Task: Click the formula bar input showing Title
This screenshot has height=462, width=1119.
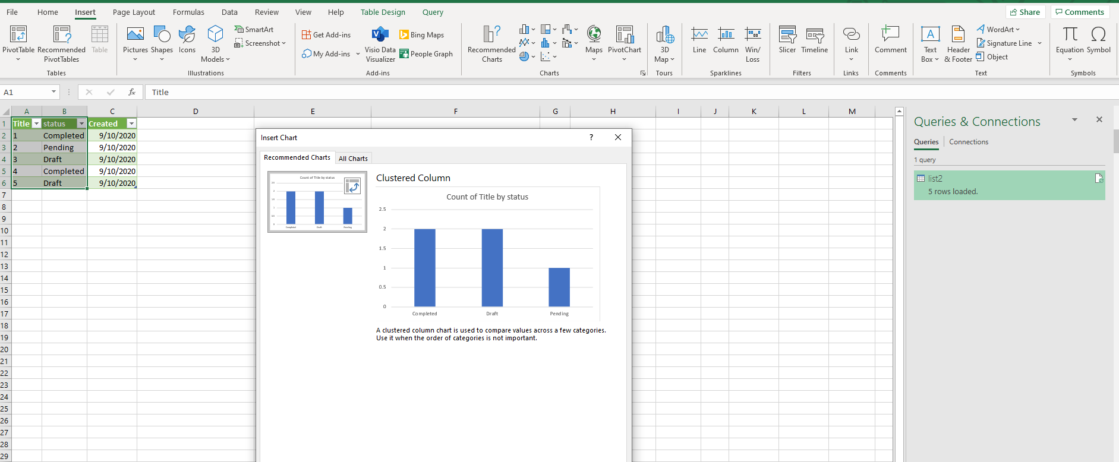Action: click(631, 92)
